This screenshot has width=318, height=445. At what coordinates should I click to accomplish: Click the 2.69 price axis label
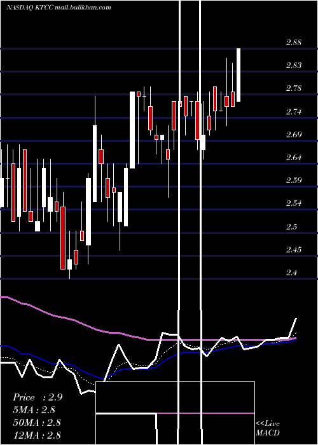[294, 135]
